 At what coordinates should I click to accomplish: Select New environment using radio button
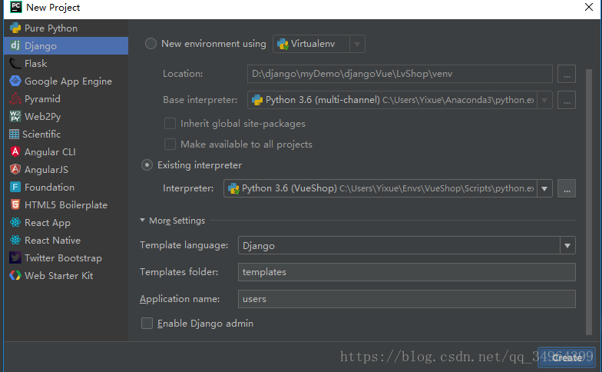(x=150, y=43)
